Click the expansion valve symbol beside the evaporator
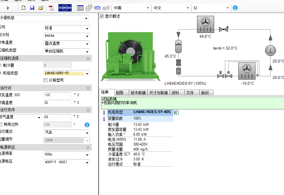This screenshot has height=195, width=284. pyautogui.click(x=228, y=75)
